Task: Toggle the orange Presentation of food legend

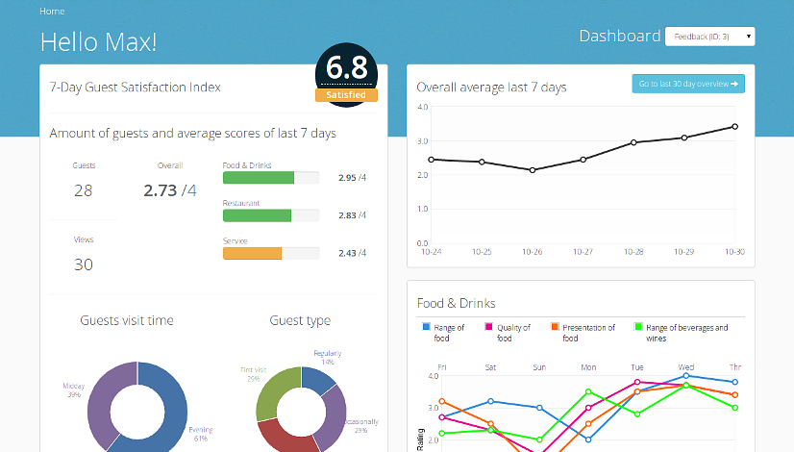Action: (x=555, y=327)
